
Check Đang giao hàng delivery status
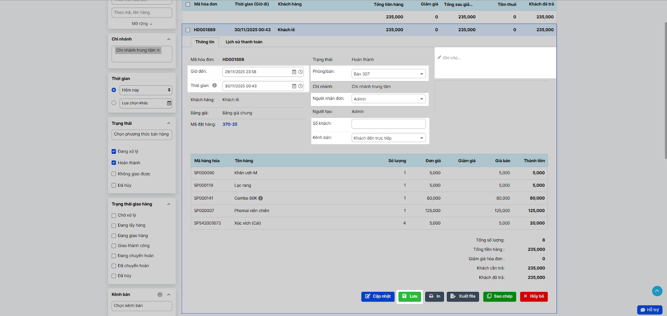(x=114, y=236)
